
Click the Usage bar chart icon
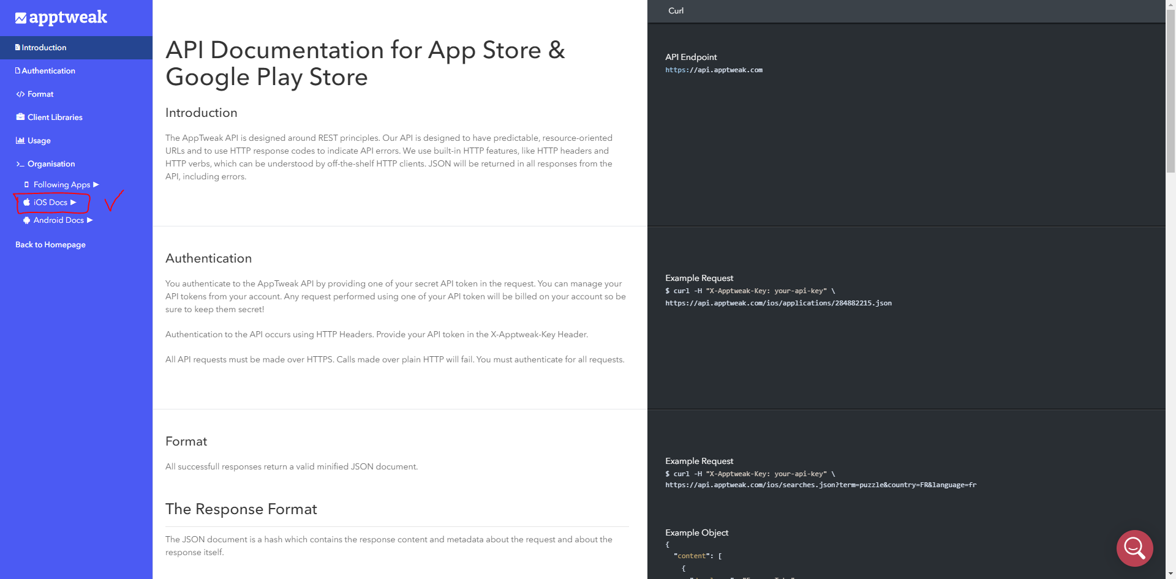coord(20,140)
